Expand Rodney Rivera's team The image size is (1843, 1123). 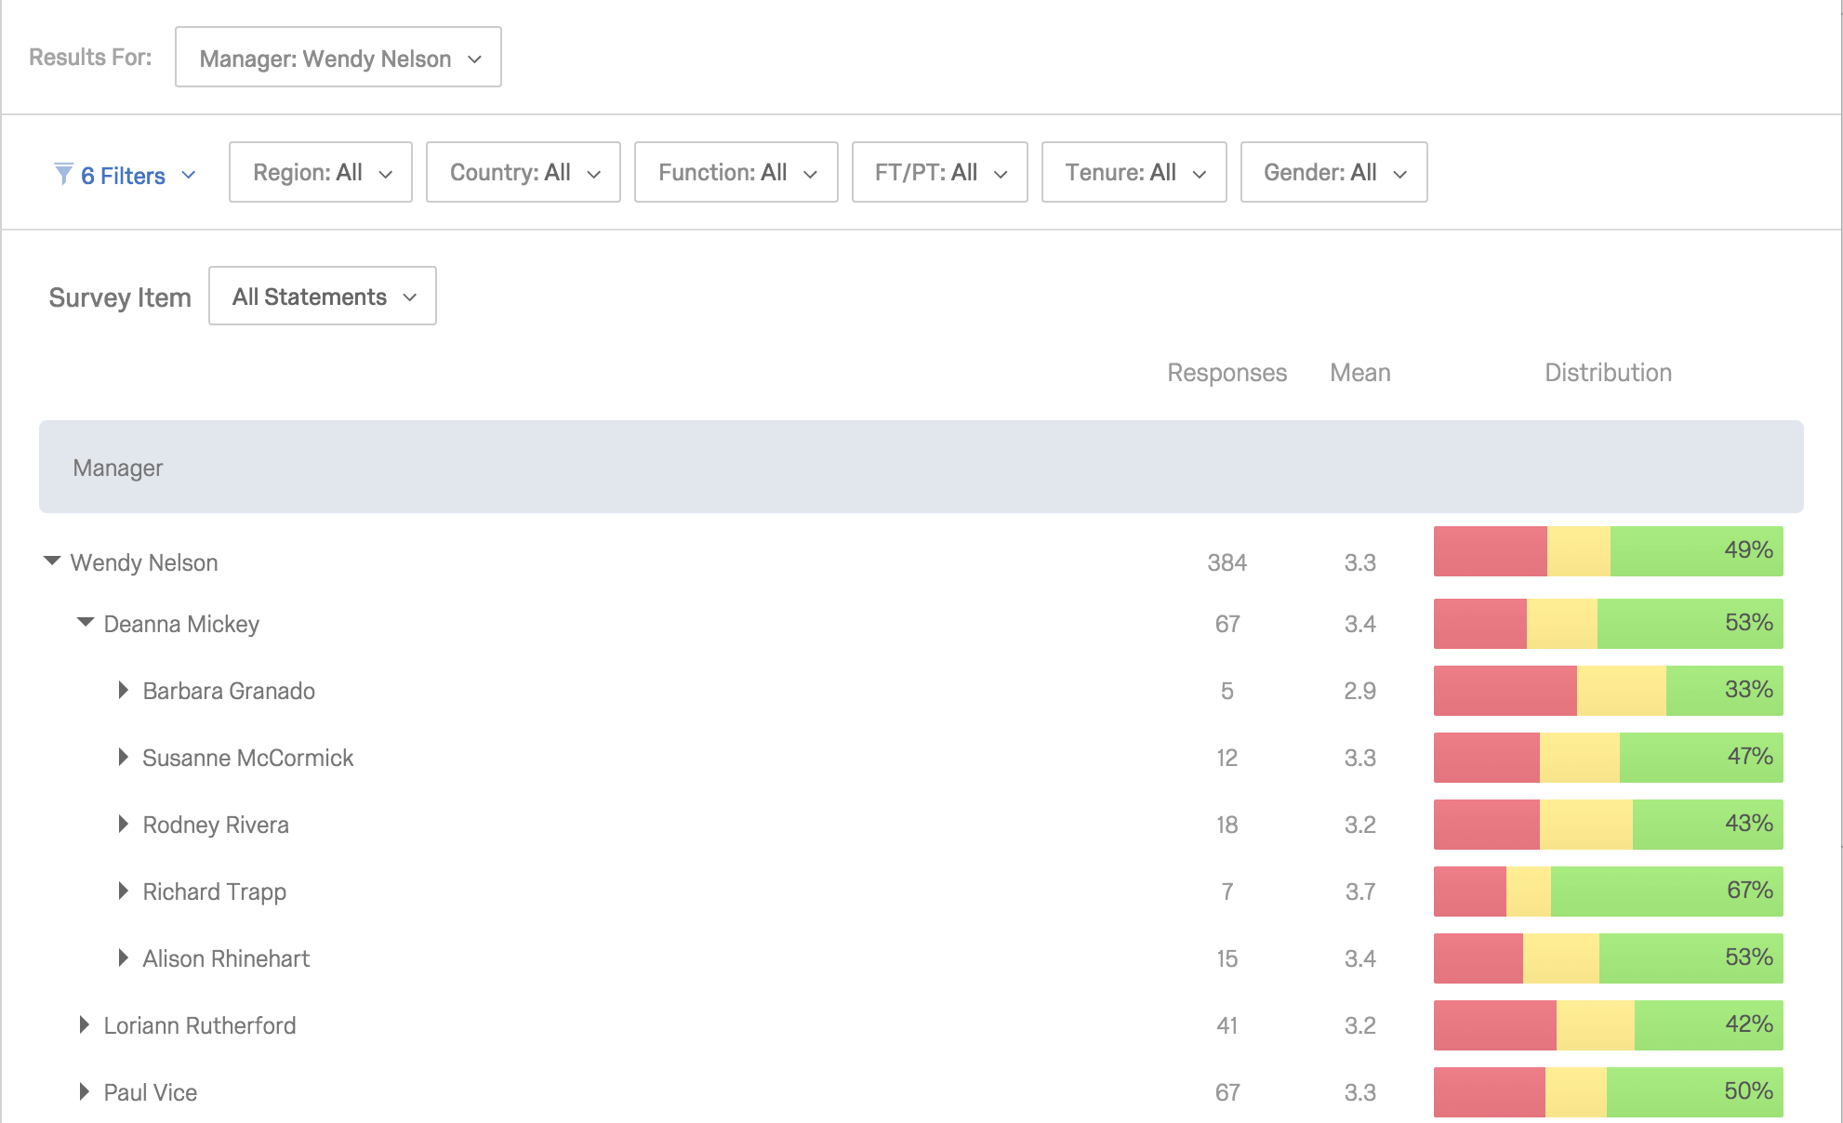[x=123, y=824]
